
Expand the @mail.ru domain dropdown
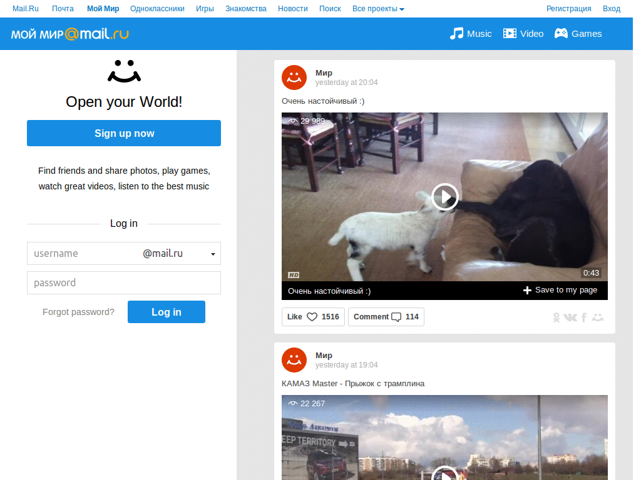point(213,254)
